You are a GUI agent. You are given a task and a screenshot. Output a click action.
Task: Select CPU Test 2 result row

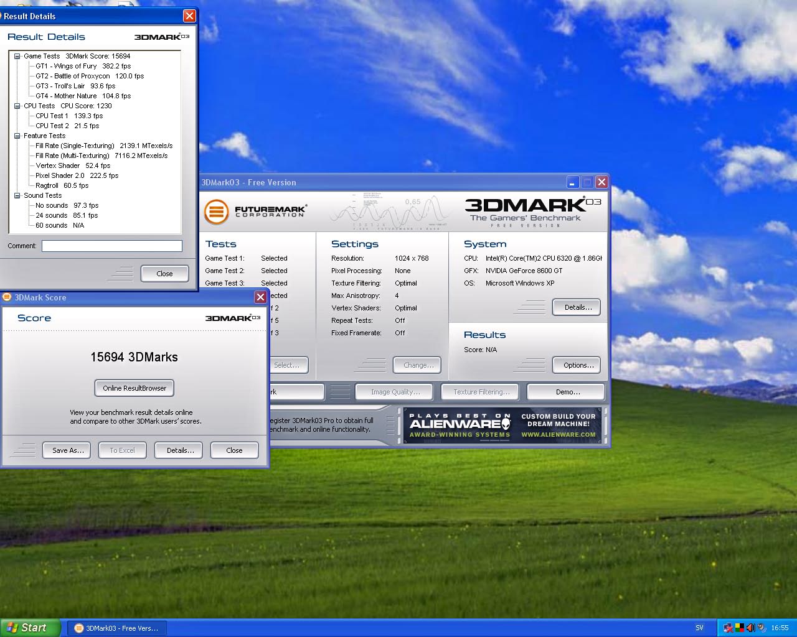67,126
